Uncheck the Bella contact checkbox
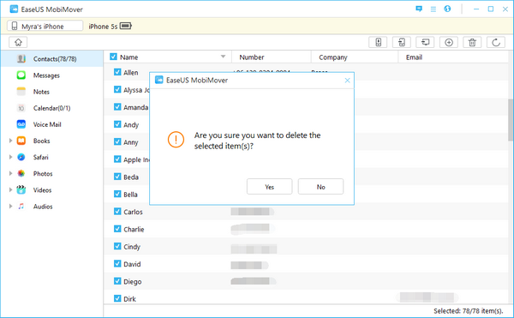 tap(117, 194)
